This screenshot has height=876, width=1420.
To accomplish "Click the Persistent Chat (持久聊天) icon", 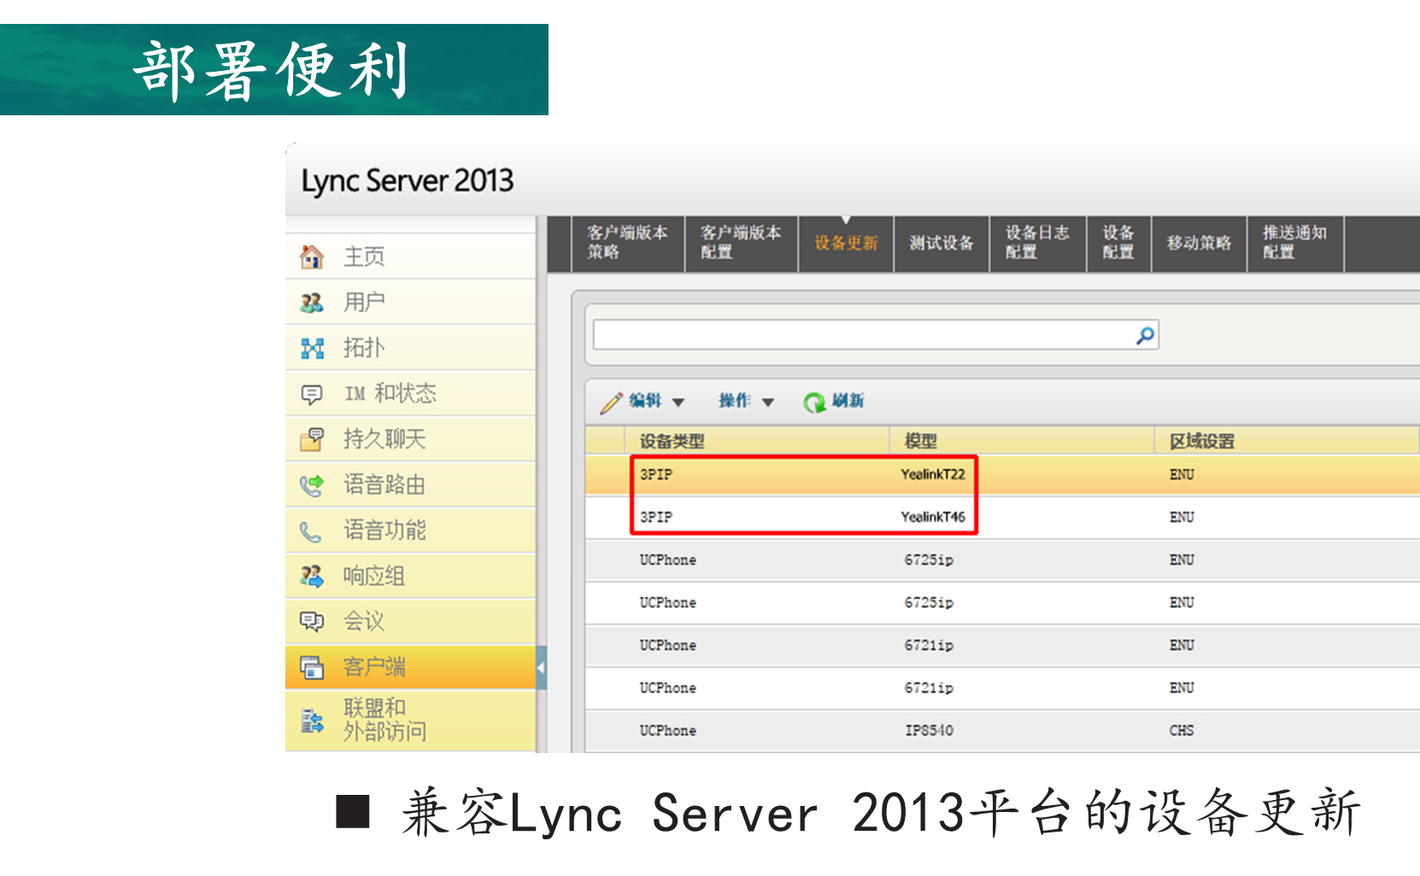I will [x=312, y=439].
